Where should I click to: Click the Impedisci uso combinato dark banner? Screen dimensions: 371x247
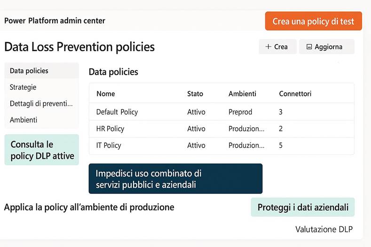tap(175, 179)
